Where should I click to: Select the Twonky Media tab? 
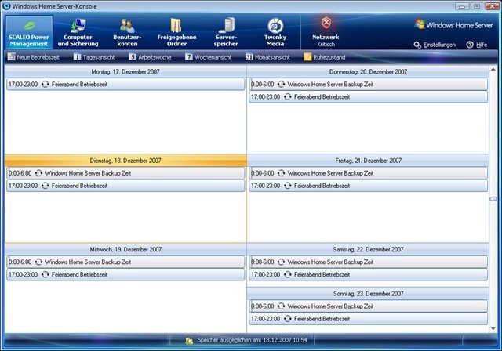click(x=275, y=32)
